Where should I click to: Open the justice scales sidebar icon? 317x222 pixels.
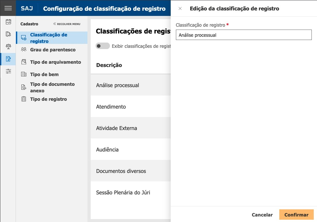click(8, 46)
